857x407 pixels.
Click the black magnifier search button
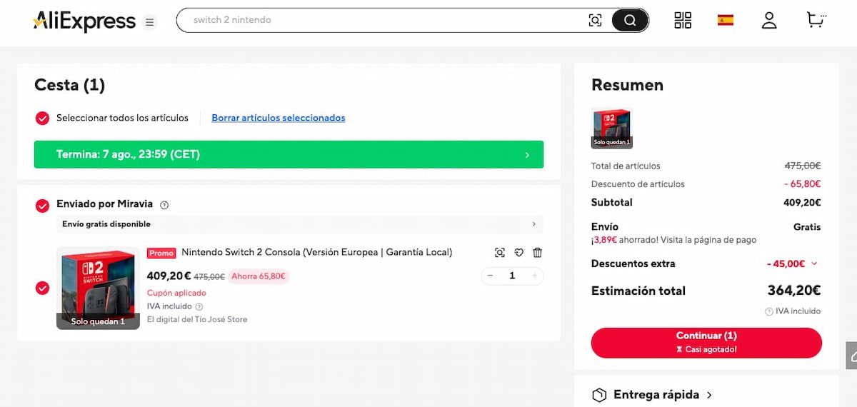(629, 20)
